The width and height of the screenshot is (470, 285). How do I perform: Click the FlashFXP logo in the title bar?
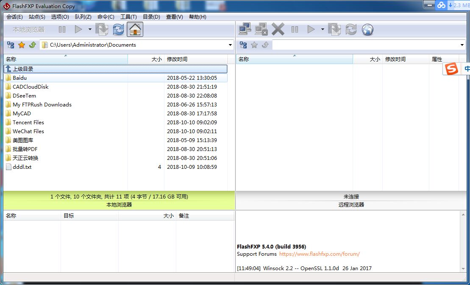click(7, 6)
